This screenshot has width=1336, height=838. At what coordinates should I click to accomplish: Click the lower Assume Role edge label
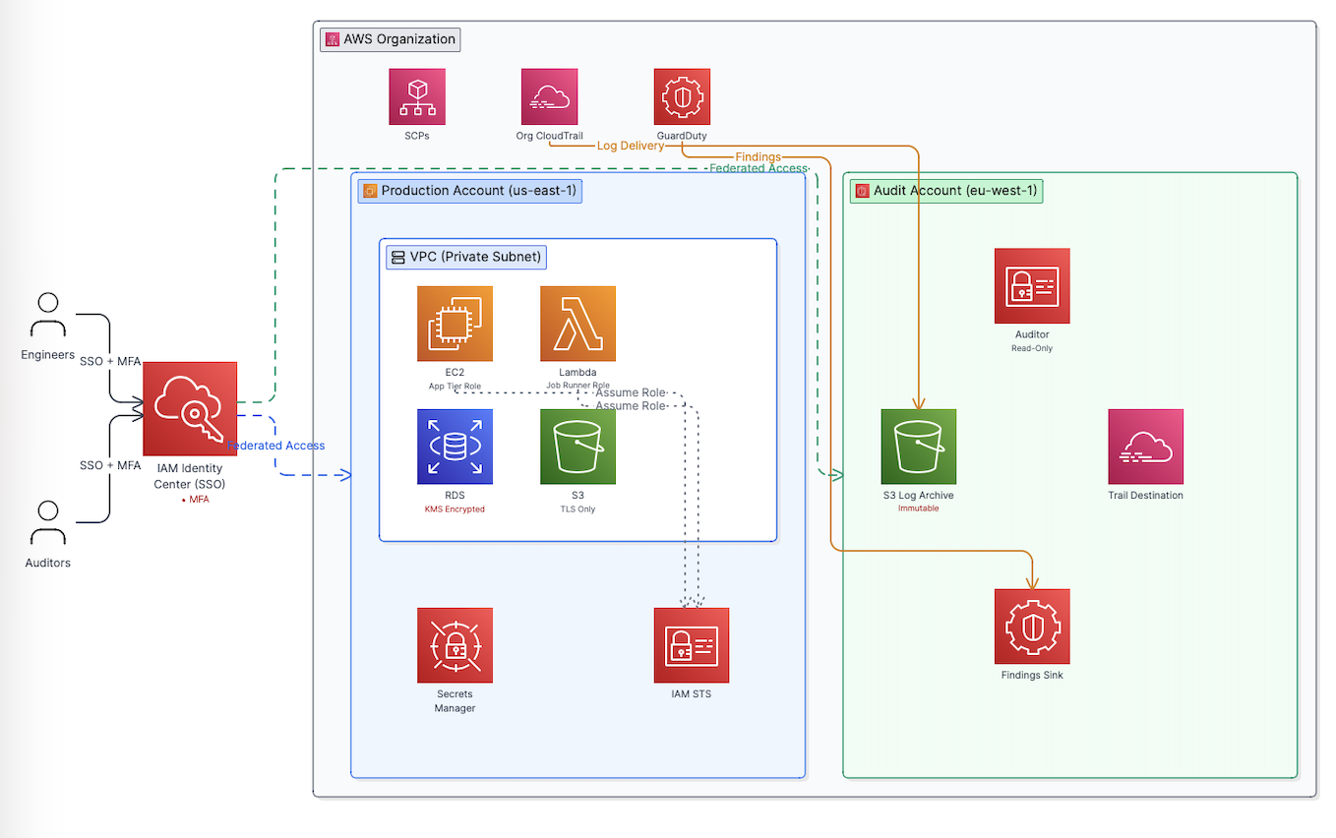tap(631, 405)
